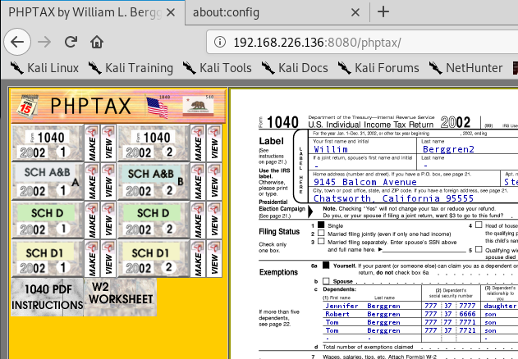
Task: Click VIEW for SCH D1 form 1
Action: 108,258
